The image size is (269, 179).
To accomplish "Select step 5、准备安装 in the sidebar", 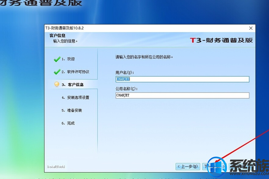I will (x=72, y=110).
